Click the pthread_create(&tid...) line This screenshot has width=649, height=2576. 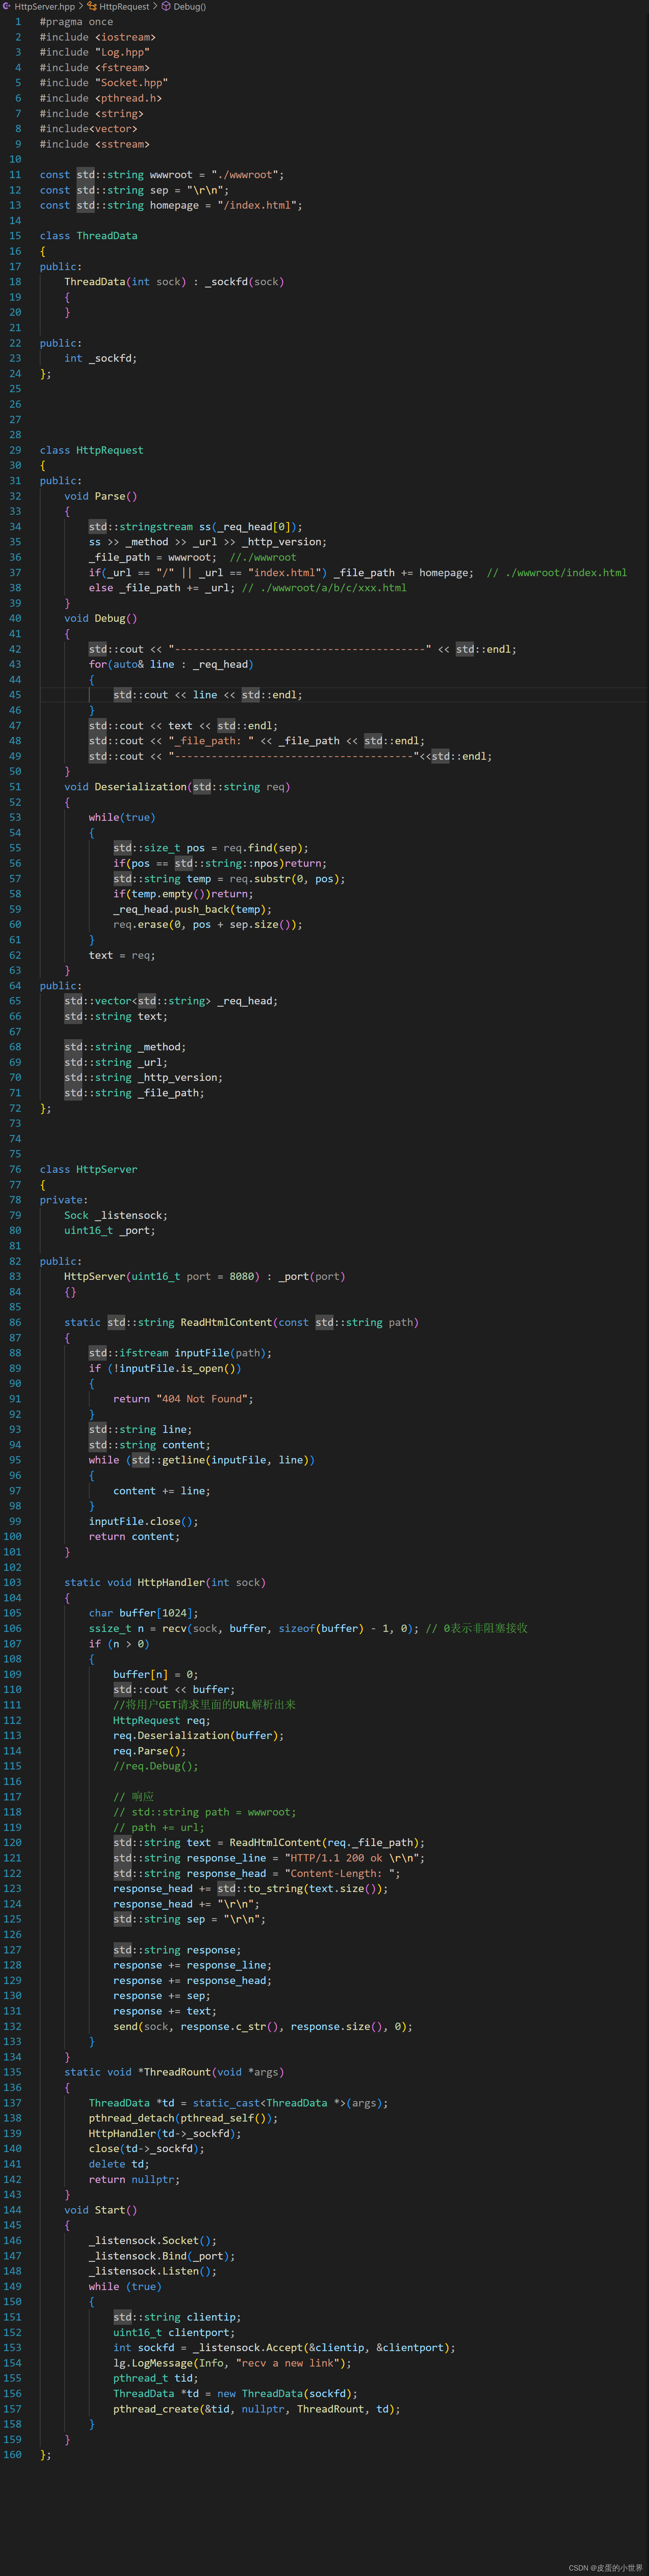point(257,2409)
